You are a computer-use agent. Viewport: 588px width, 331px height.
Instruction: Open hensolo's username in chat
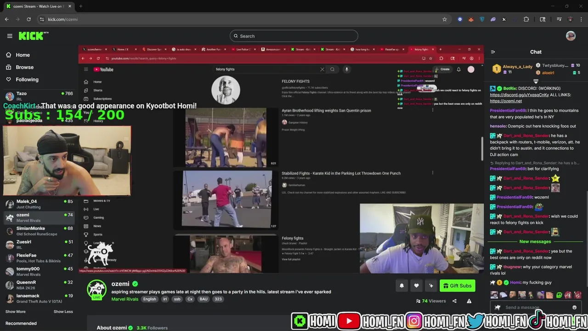tap(498, 126)
